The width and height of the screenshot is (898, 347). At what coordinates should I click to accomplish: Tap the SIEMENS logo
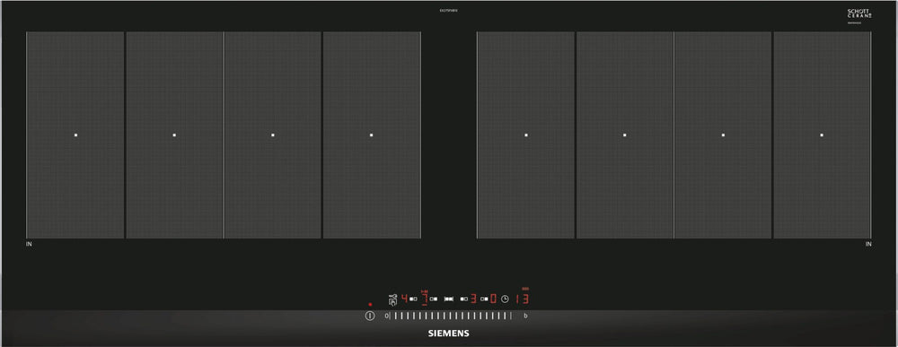[x=449, y=334]
